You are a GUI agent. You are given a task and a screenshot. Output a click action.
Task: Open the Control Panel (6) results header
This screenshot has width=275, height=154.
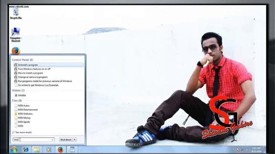[x=22, y=60]
